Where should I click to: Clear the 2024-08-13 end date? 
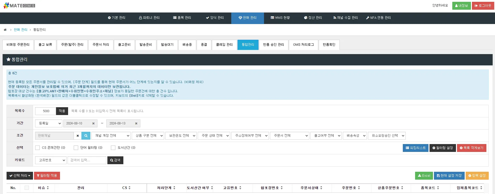pos(136,123)
